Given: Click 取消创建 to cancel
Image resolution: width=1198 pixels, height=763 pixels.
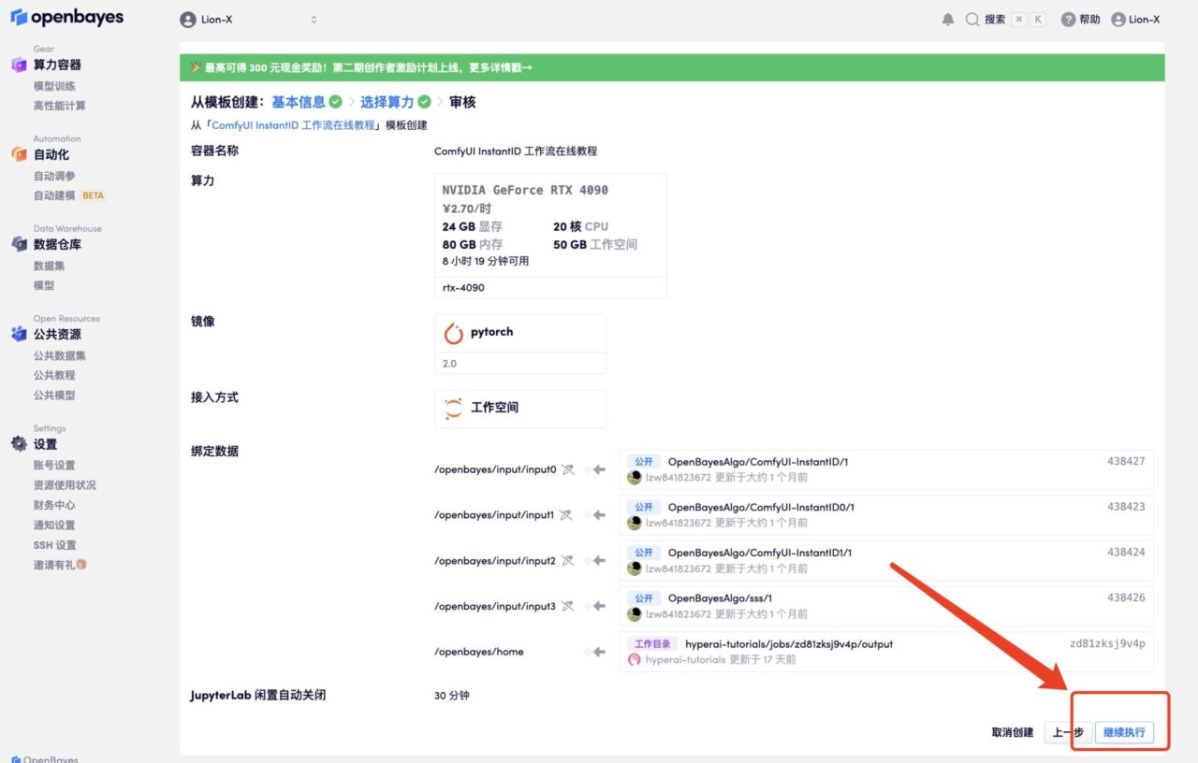Looking at the screenshot, I should [1012, 732].
